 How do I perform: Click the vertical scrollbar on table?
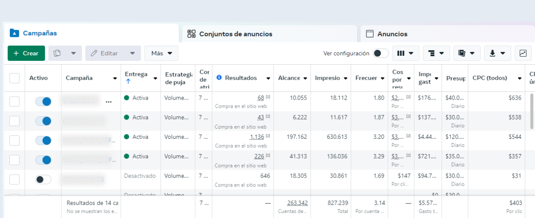pos(532,111)
